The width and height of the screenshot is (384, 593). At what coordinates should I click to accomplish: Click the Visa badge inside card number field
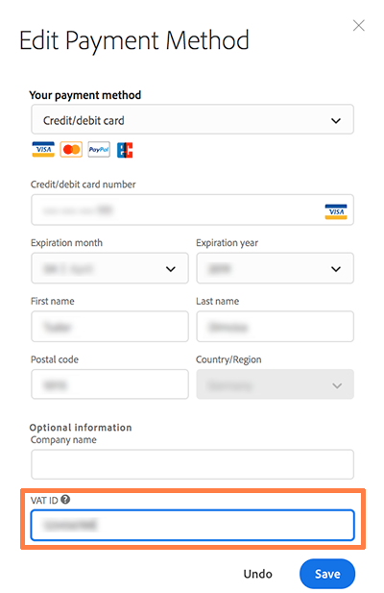[336, 211]
